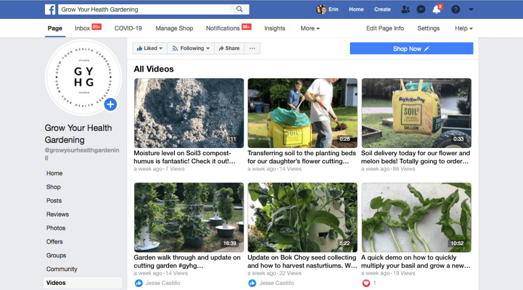Screen dimensions: 523x290
Task: Click the like icon next to Jesse Castillo under garden walk video
Action: click(139, 283)
